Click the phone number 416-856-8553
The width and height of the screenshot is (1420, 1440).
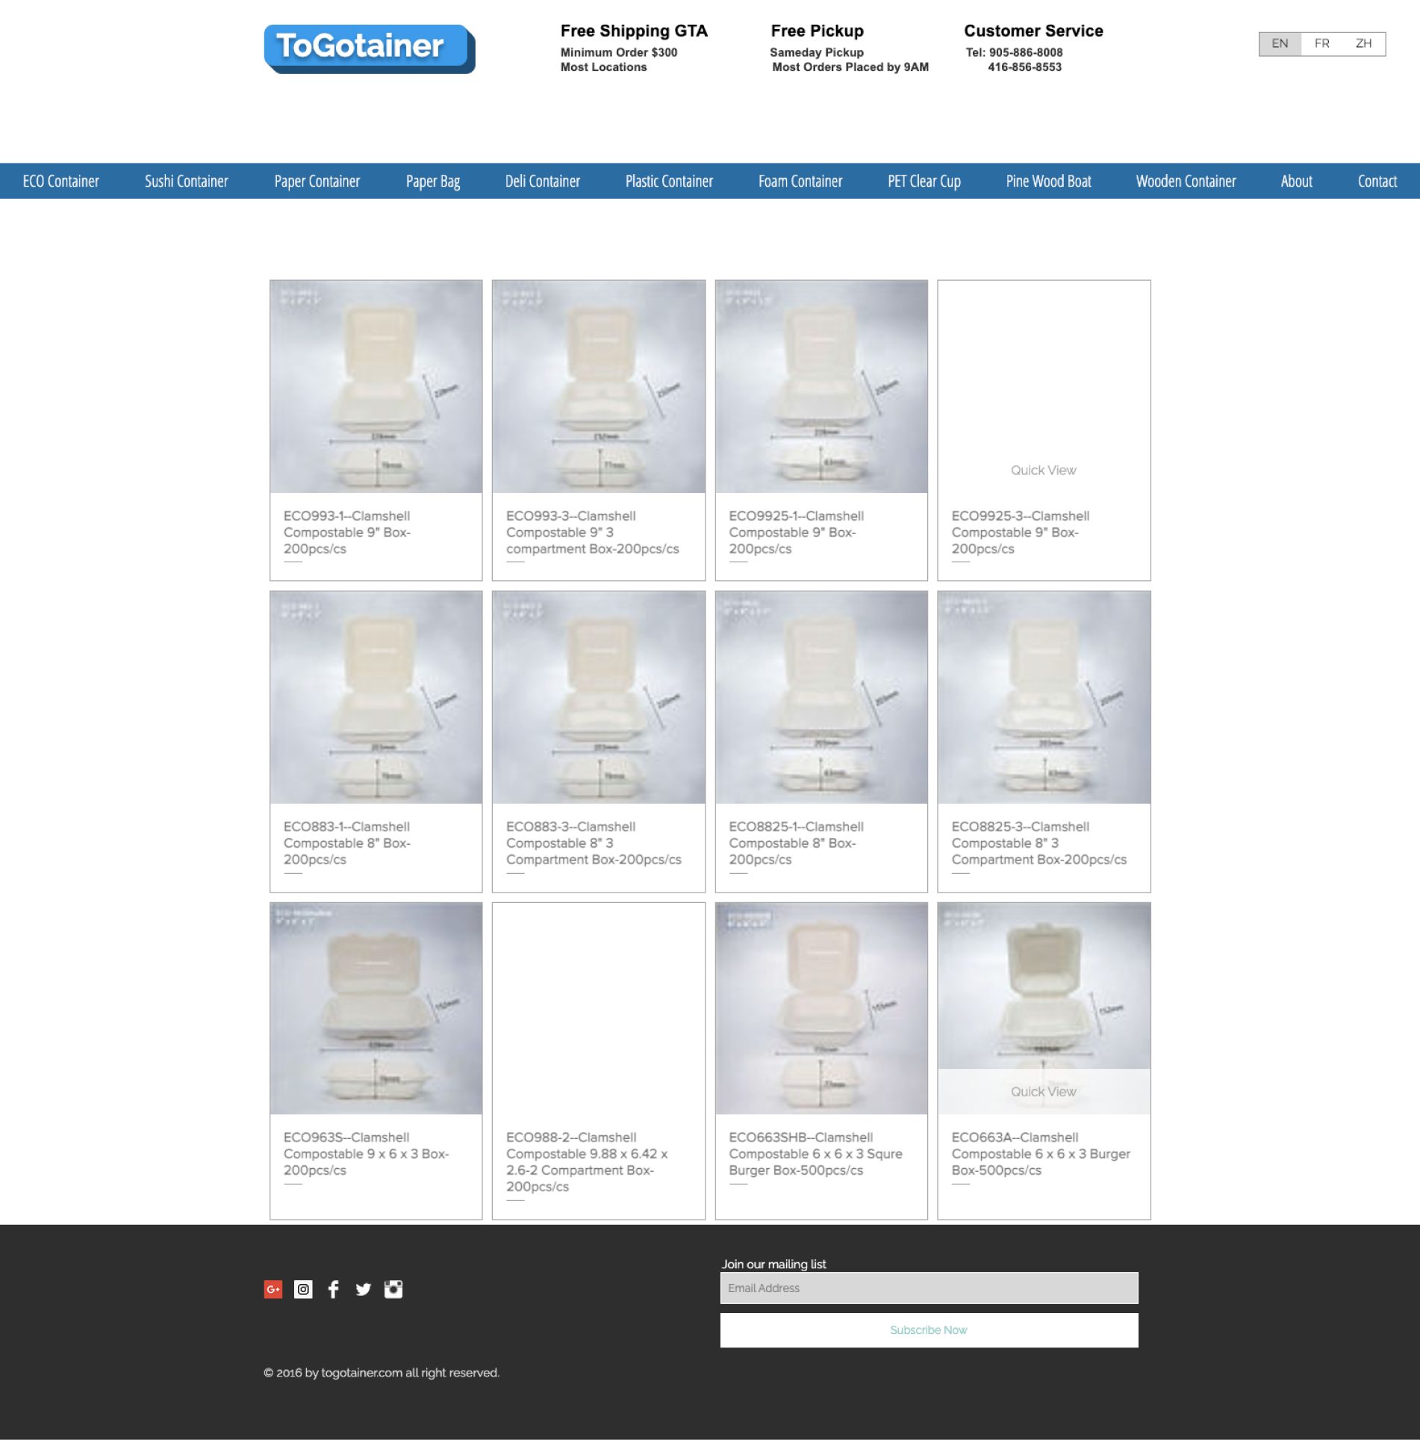tap(1024, 67)
